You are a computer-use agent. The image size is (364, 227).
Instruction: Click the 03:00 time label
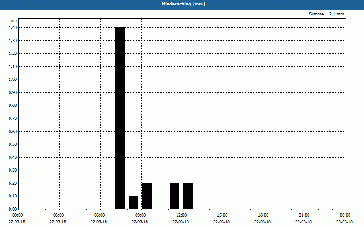[x=59, y=215]
